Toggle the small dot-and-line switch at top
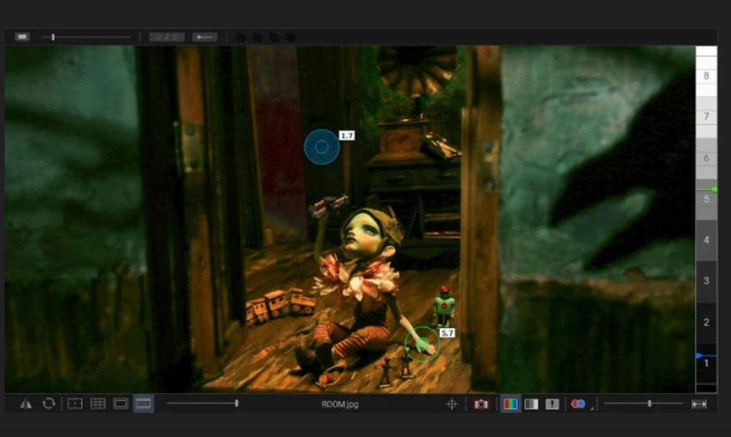The height and width of the screenshot is (437, 731). 205,37
